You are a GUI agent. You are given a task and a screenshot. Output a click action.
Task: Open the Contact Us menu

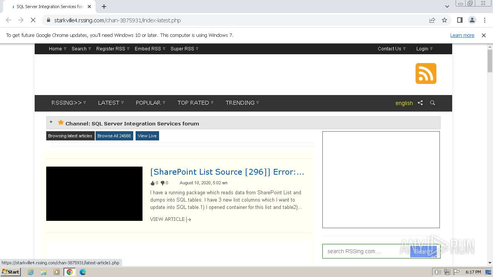[x=392, y=48]
